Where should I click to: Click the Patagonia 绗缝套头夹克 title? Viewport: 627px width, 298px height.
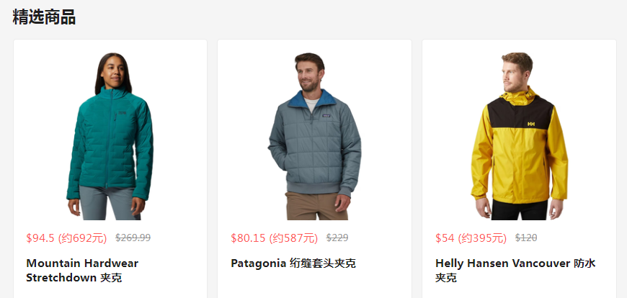coord(293,263)
